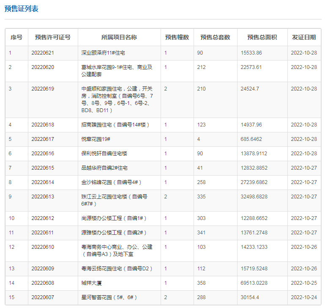The width and height of the screenshot is (325, 308).
Task: Open project 荔城水岸花园9-1#住宅
Action: (117, 71)
